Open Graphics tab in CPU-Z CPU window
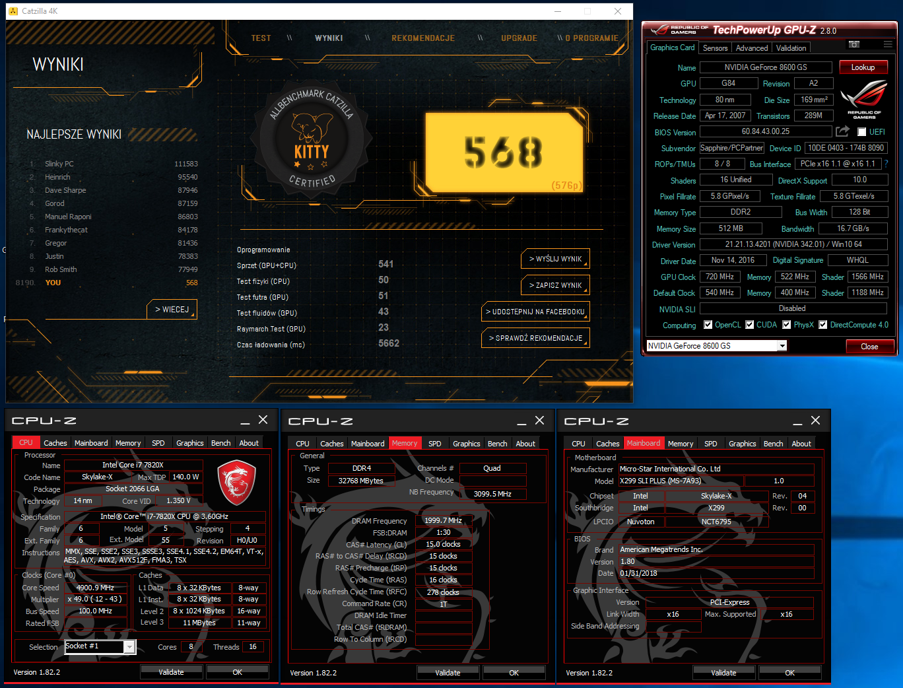 pyautogui.click(x=190, y=443)
